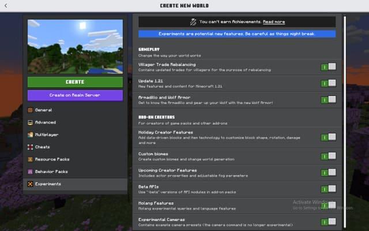Select the Cheats tab label
369x231 pixels.
(x=42, y=147)
